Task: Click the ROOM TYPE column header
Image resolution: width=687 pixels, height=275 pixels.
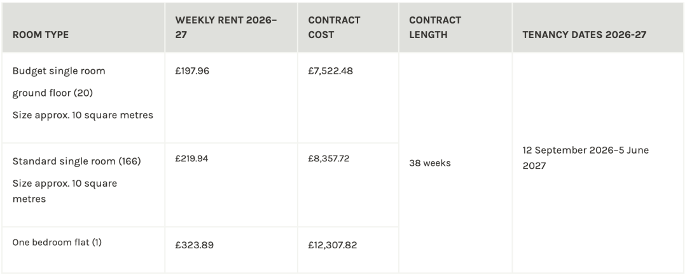Action: pos(41,35)
